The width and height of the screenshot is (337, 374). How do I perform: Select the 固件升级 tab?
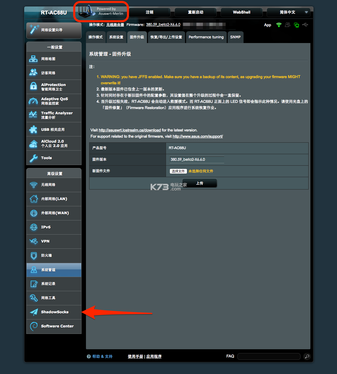click(137, 37)
